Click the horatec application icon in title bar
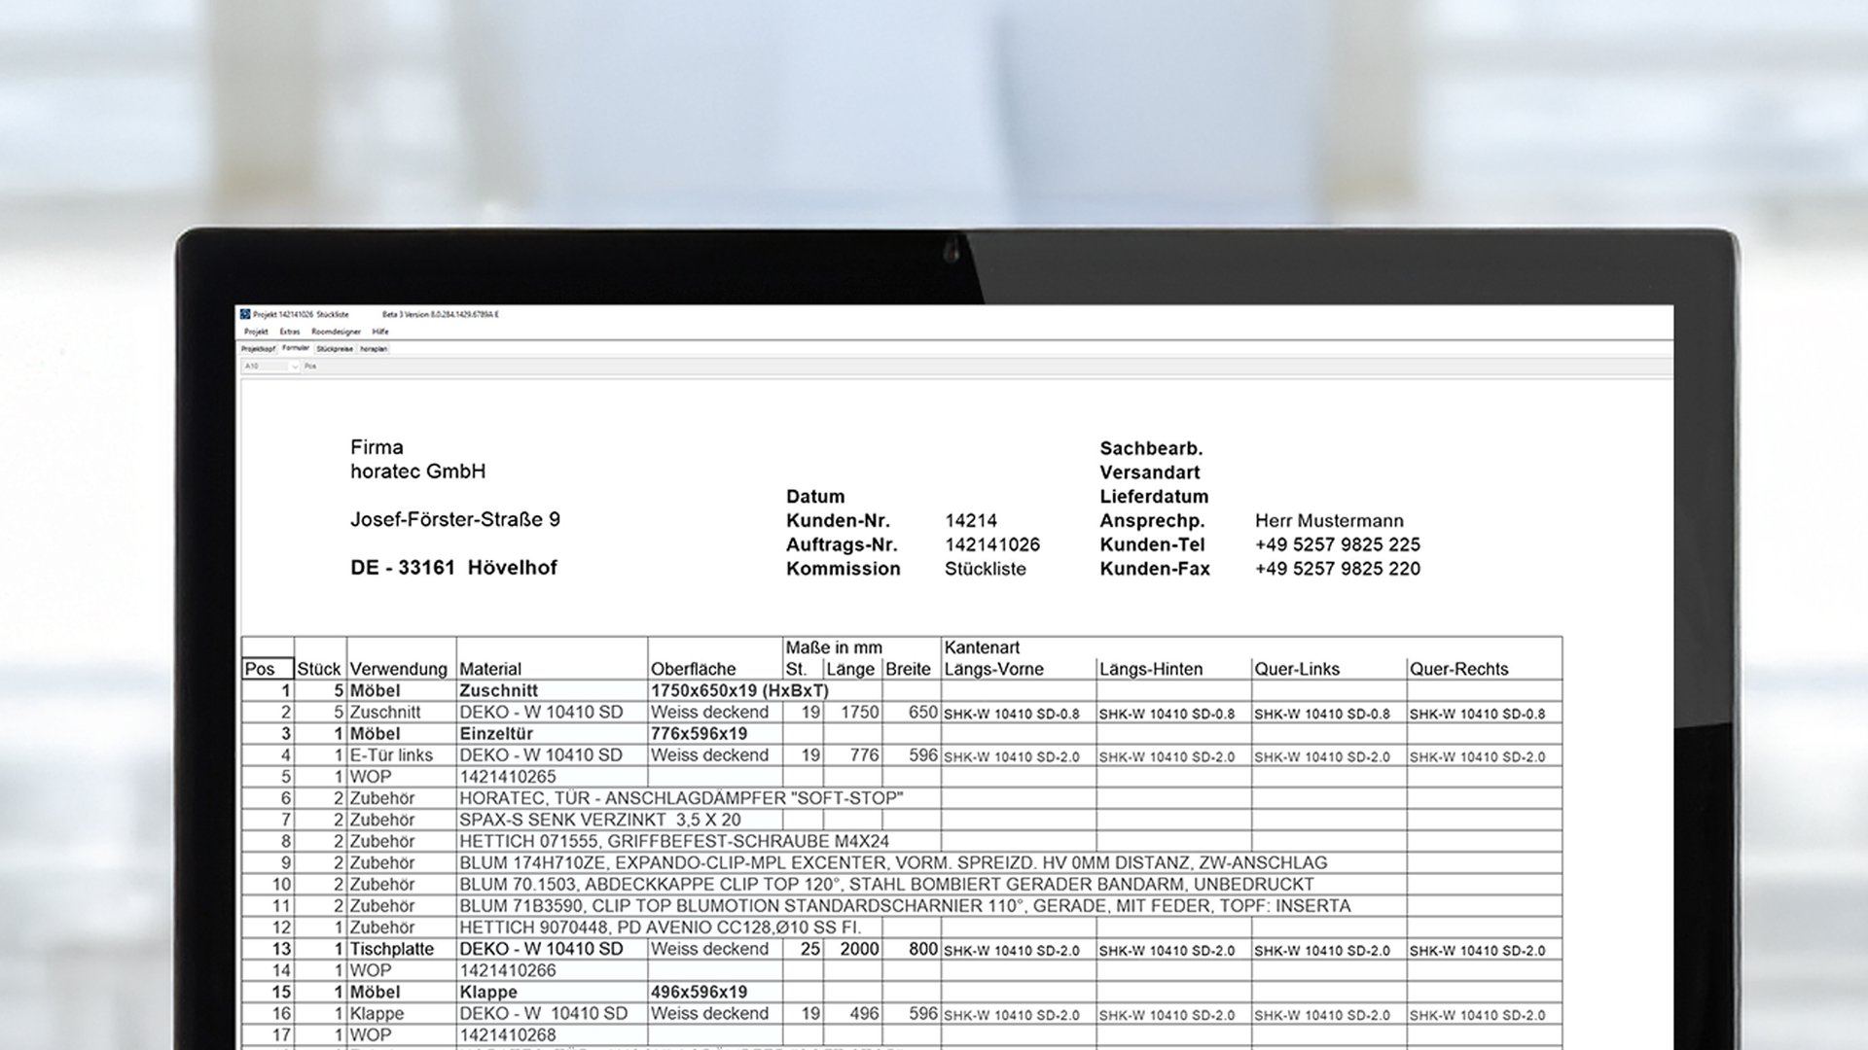The height and width of the screenshot is (1050, 1868). point(245,314)
